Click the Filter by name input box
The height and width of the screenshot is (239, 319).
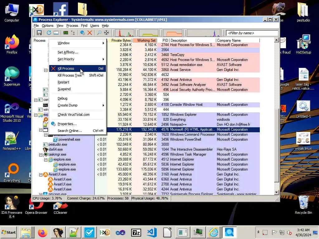(x=252, y=33)
